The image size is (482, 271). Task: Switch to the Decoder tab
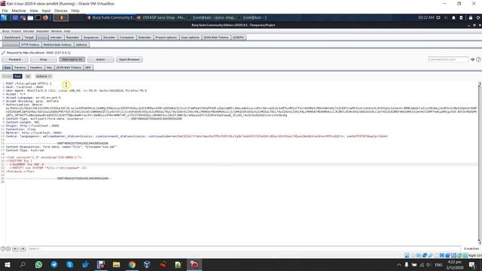point(109,38)
